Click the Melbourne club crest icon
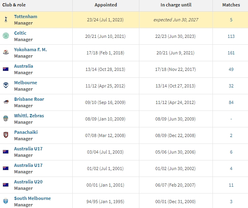This screenshot has height=208, width=248. (x=6, y=85)
